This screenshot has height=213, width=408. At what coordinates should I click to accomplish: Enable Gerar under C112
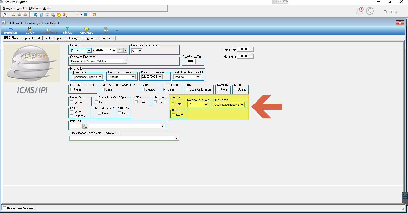pyautogui.click(x=136, y=102)
